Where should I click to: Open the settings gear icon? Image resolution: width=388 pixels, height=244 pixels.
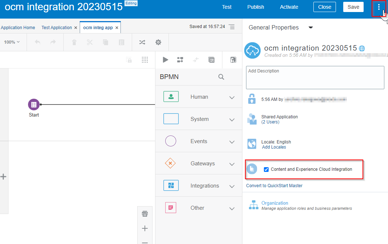158,42
